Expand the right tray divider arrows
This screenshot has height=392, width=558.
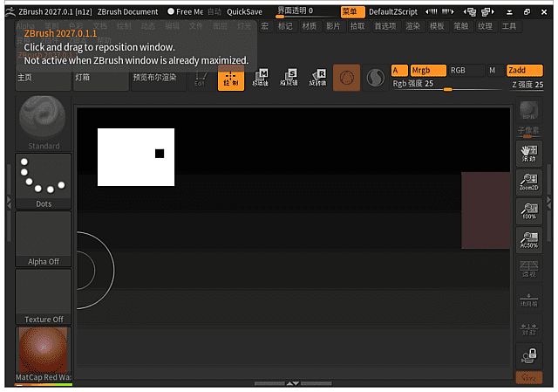click(549, 202)
